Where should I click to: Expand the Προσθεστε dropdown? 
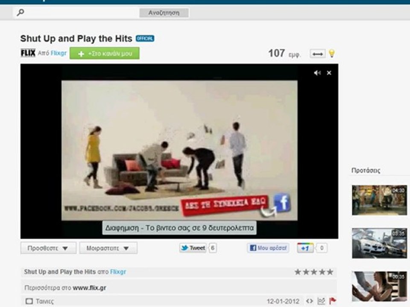click(48, 248)
